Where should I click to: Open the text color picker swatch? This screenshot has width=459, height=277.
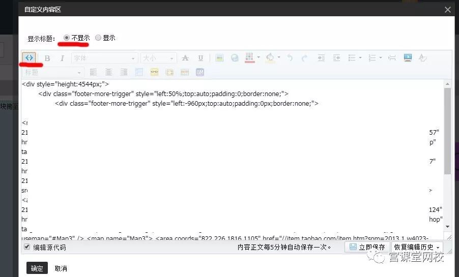coord(249,58)
